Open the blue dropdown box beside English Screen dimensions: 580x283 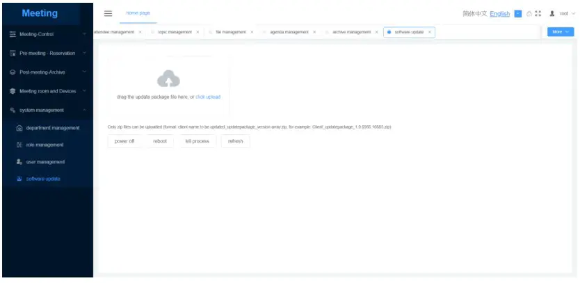point(518,14)
